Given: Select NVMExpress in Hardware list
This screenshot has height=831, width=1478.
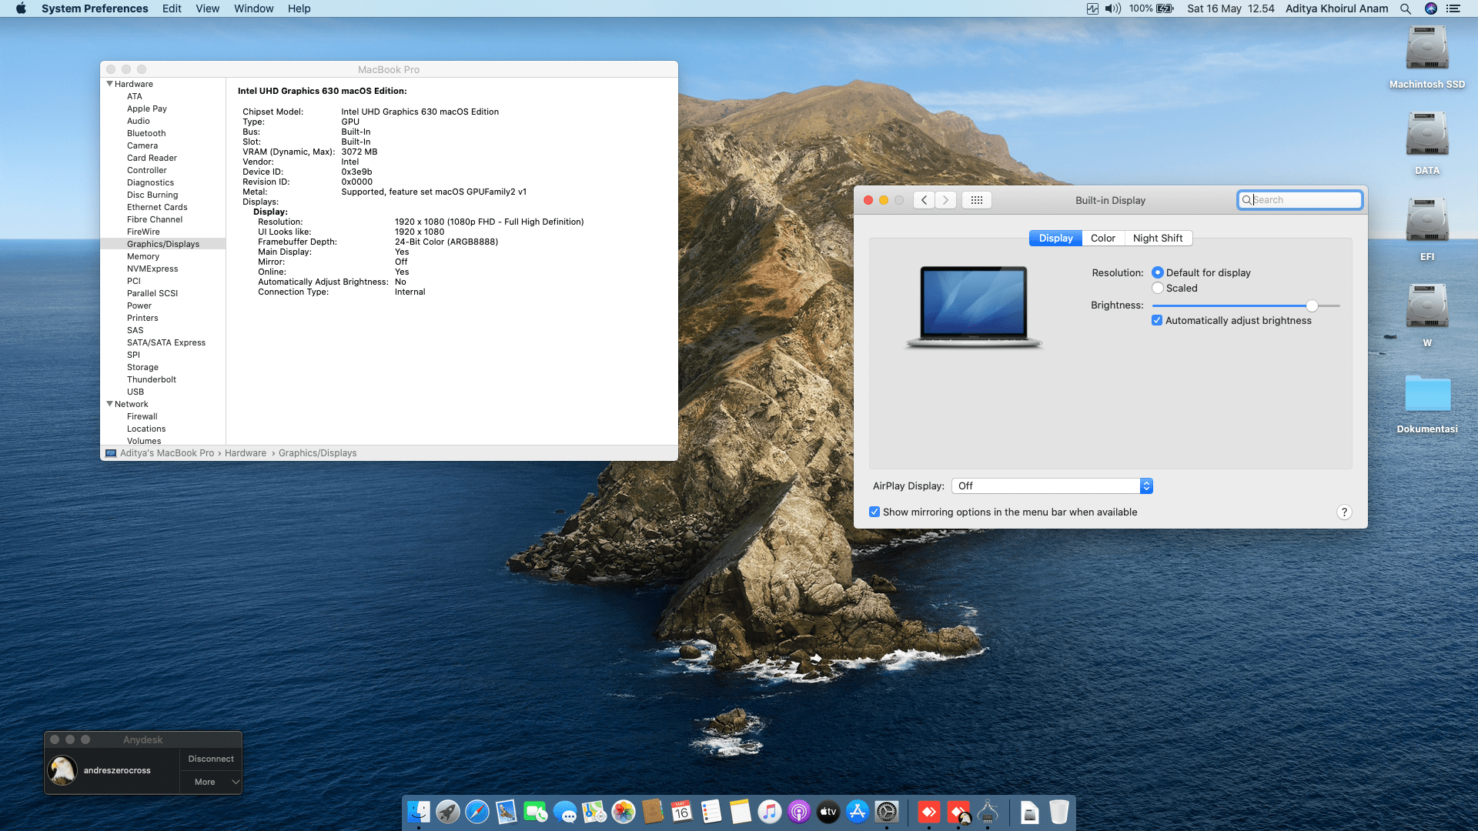Looking at the screenshot, I should 152,269.
